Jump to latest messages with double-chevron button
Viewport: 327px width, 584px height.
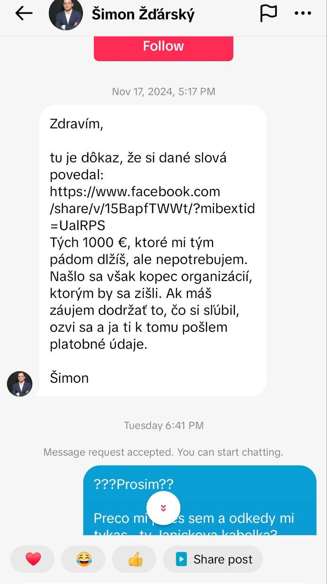163,508
